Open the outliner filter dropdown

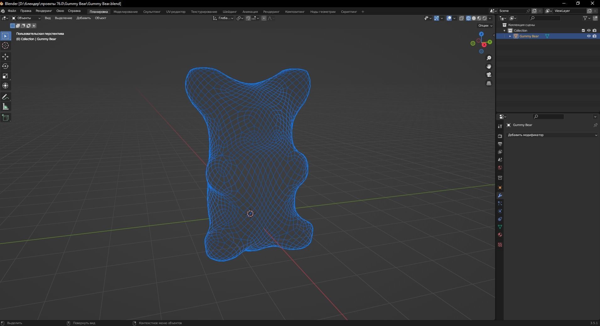click(587, 18)
